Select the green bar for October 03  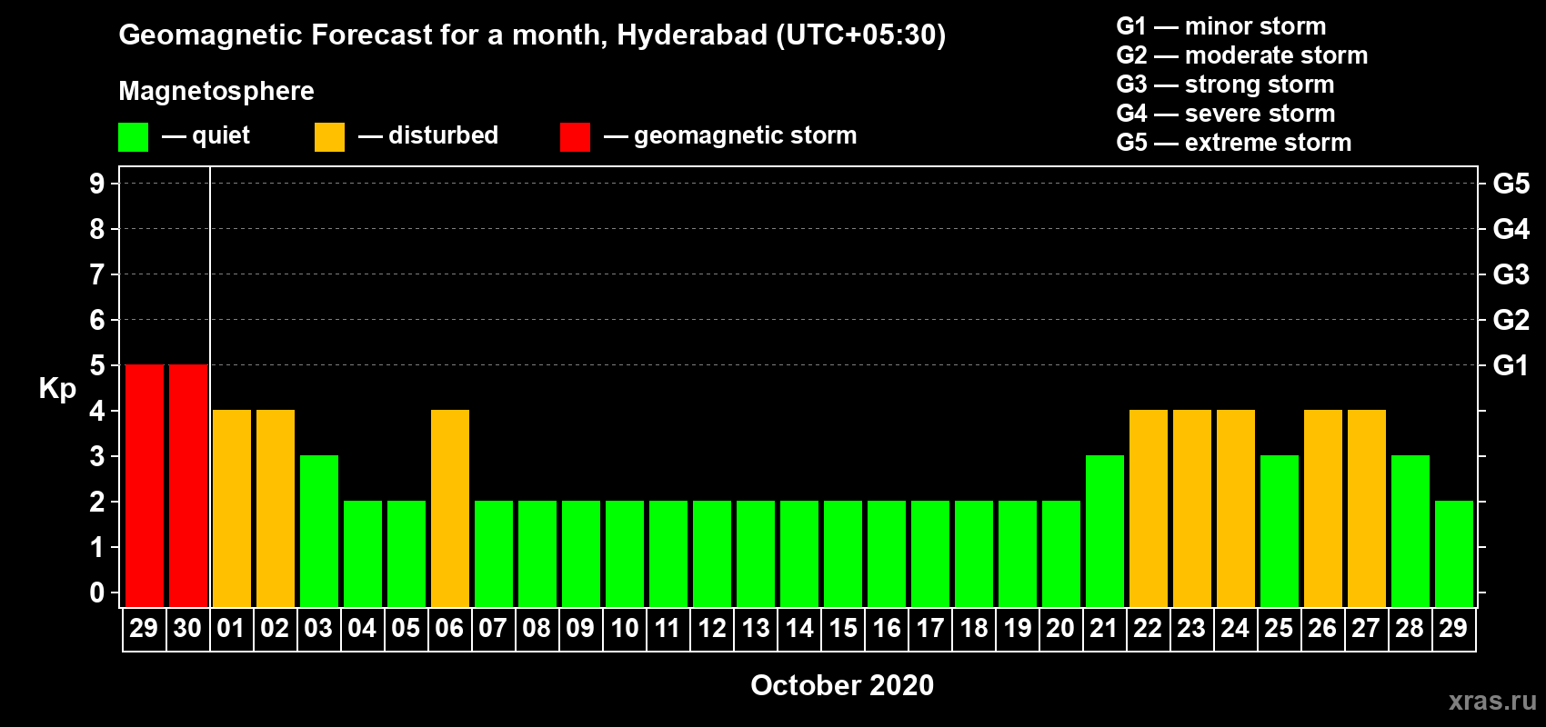click(319, 531)
